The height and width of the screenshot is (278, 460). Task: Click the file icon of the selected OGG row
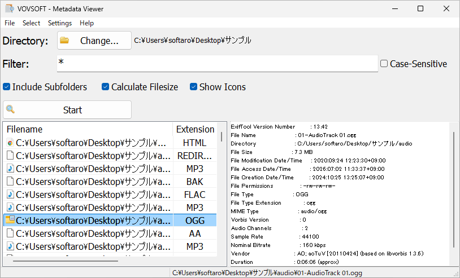point(10,220)
